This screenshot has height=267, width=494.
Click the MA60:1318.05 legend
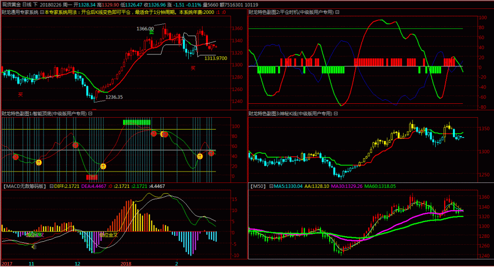(380, 186)
